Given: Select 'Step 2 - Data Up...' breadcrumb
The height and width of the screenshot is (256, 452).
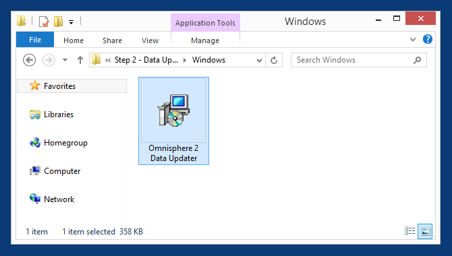Looking at the screenshot, I should (x=146, y=60).
